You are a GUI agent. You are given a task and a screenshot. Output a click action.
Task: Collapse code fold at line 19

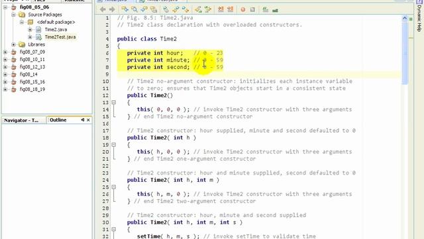[114, 145]
